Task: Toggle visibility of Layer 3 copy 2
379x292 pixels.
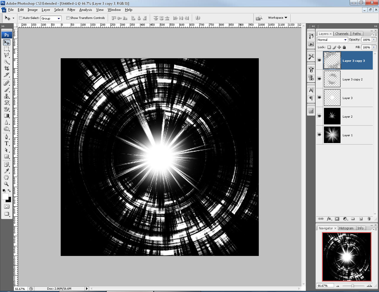Action: [319, 79]
